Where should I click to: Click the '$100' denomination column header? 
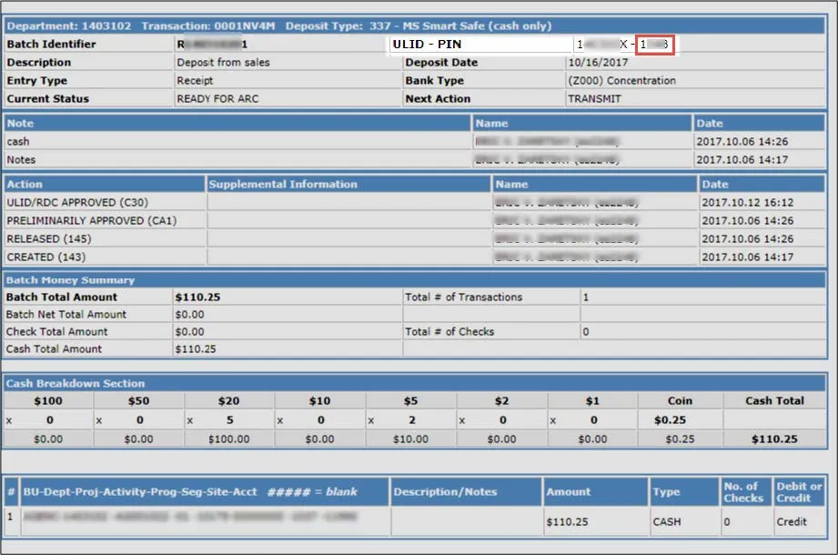coord(48,400)
